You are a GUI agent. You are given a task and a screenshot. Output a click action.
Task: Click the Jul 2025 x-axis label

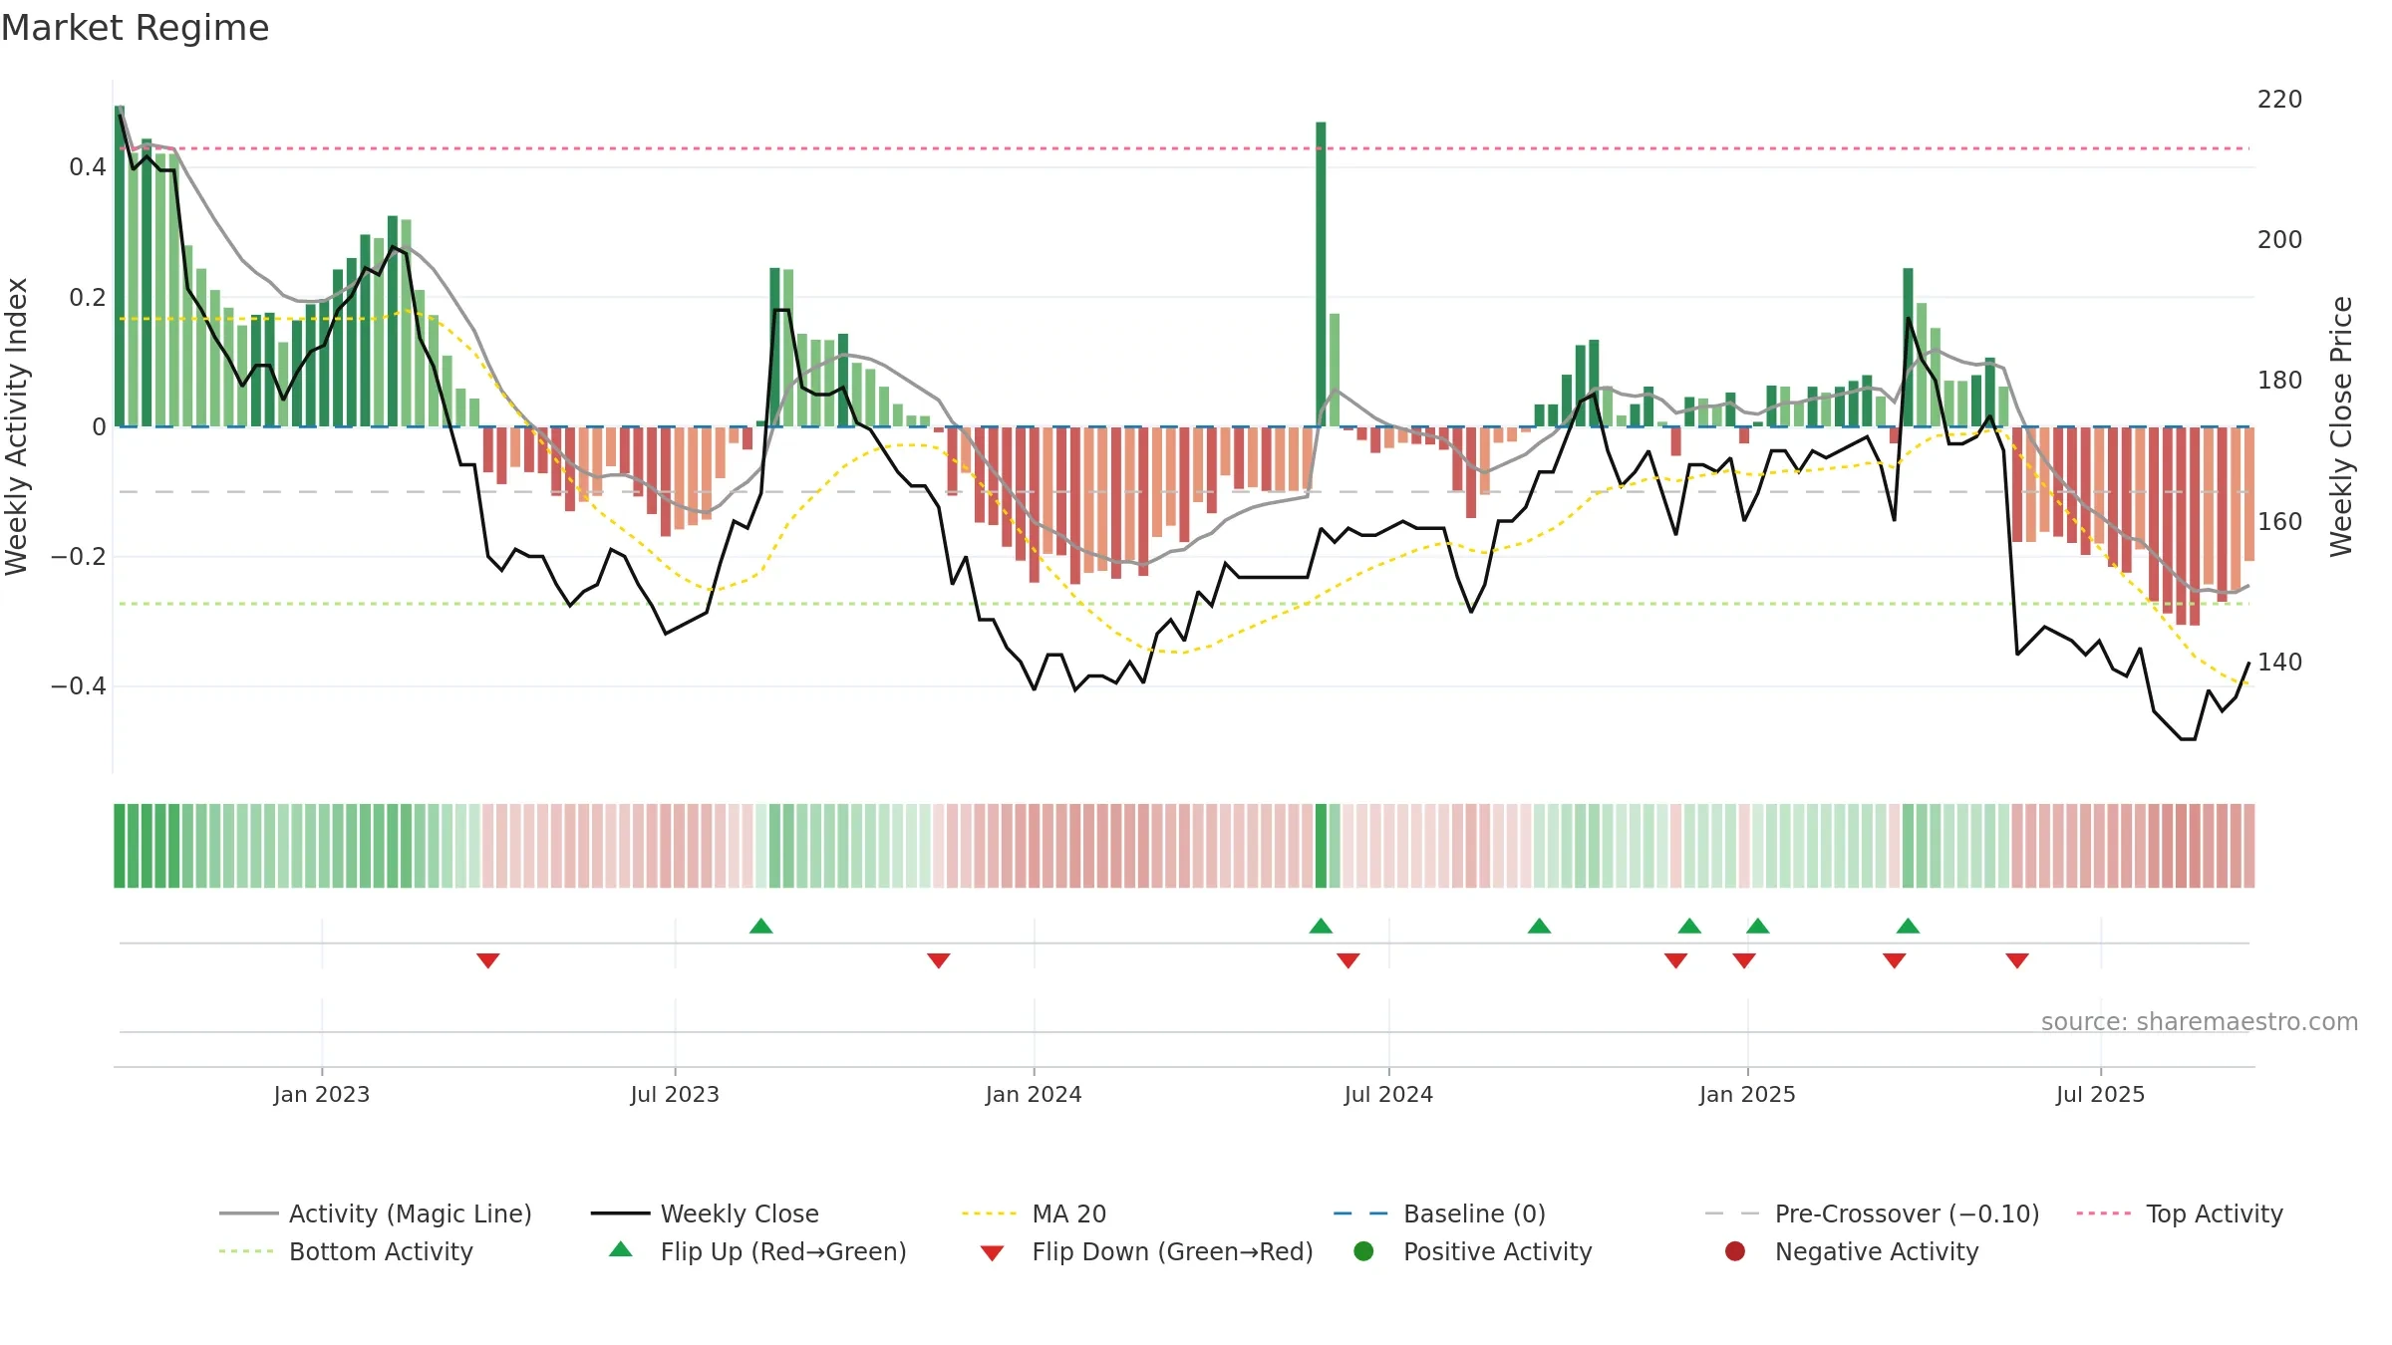tap(2100, 1094)
